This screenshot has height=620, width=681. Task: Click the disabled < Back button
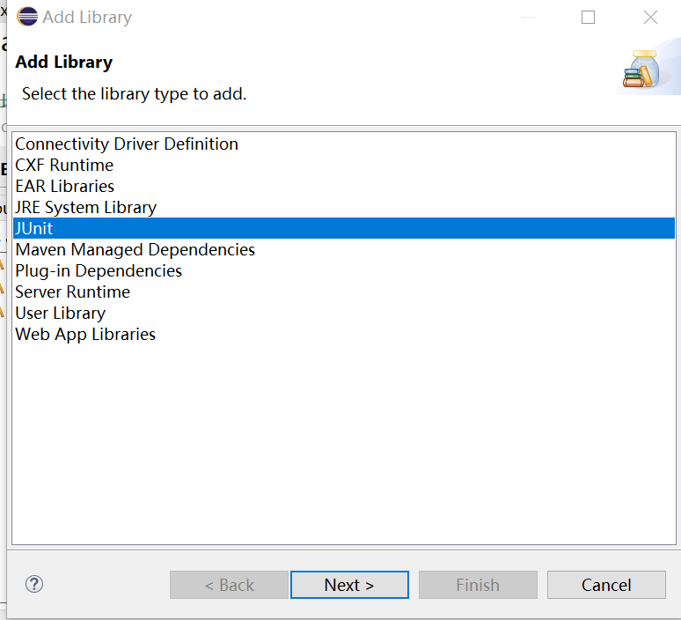click(x=229, y=585)
